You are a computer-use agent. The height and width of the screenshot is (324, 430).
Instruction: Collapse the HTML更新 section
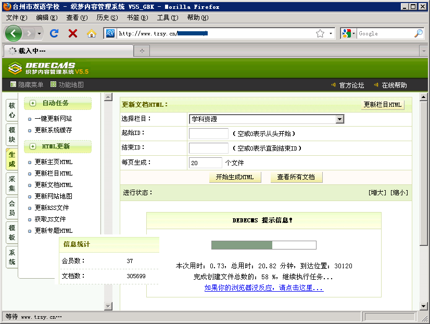(x=33, y=147)
